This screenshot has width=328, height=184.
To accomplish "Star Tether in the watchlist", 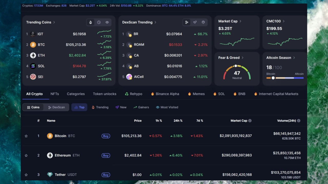I will (26, 175).
